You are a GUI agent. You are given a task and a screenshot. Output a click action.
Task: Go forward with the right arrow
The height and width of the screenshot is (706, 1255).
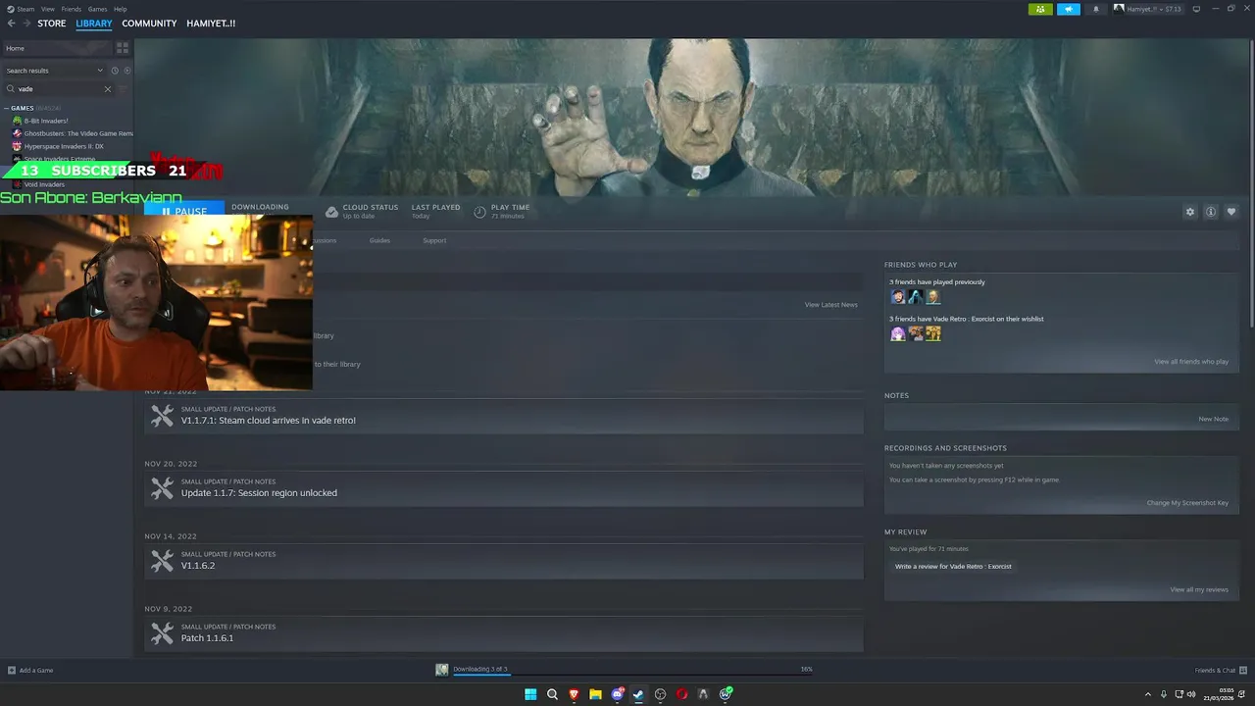coord(26,23)
